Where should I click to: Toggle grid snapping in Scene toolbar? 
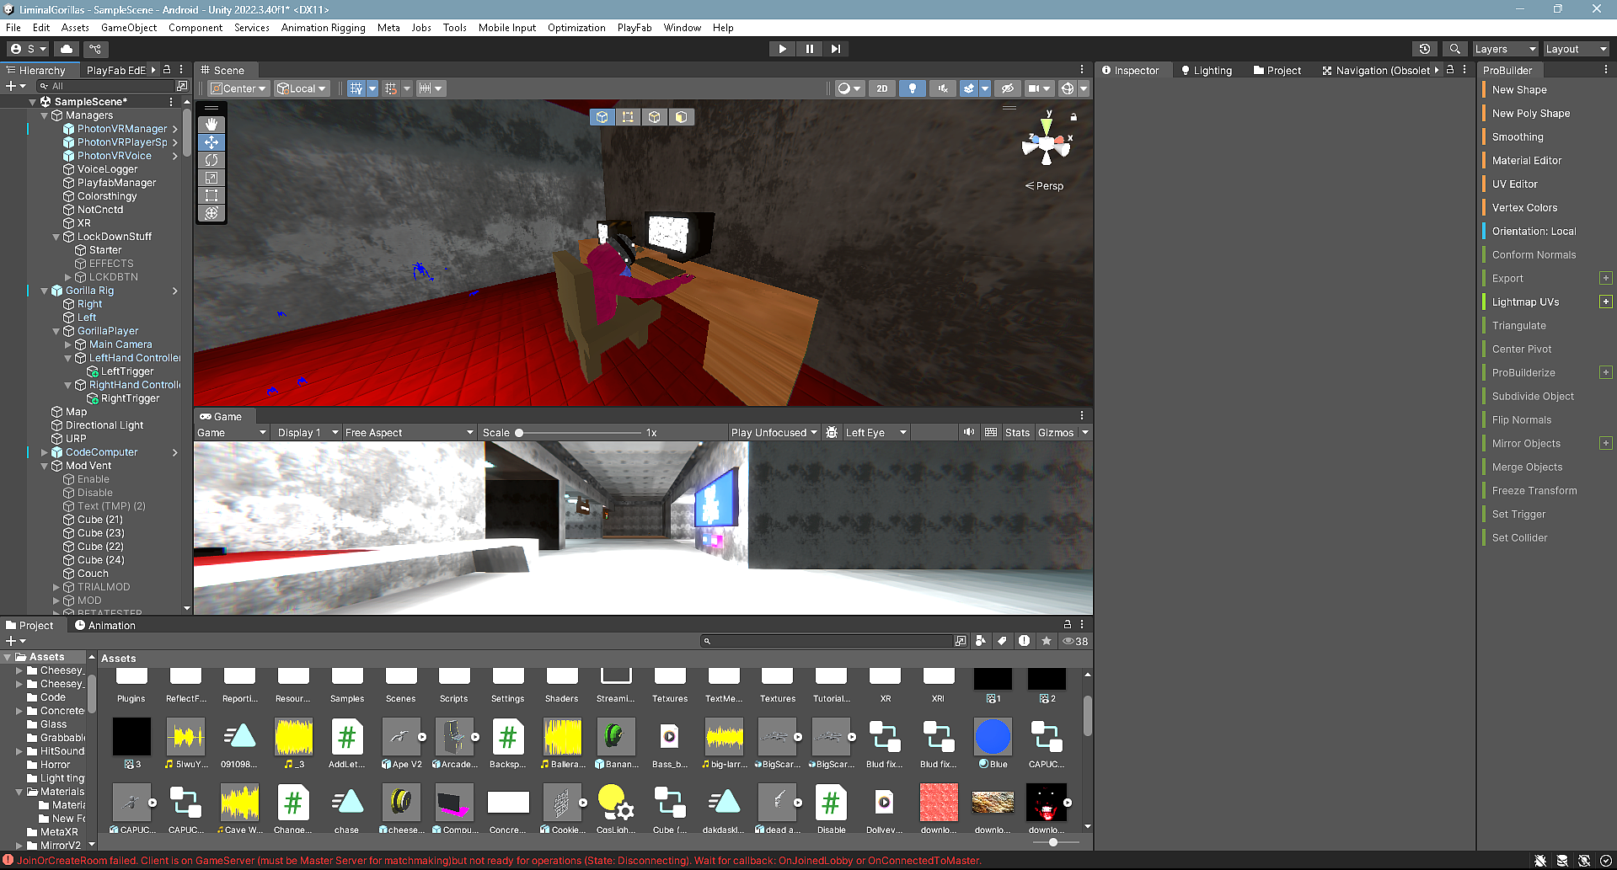click(356, 88)
